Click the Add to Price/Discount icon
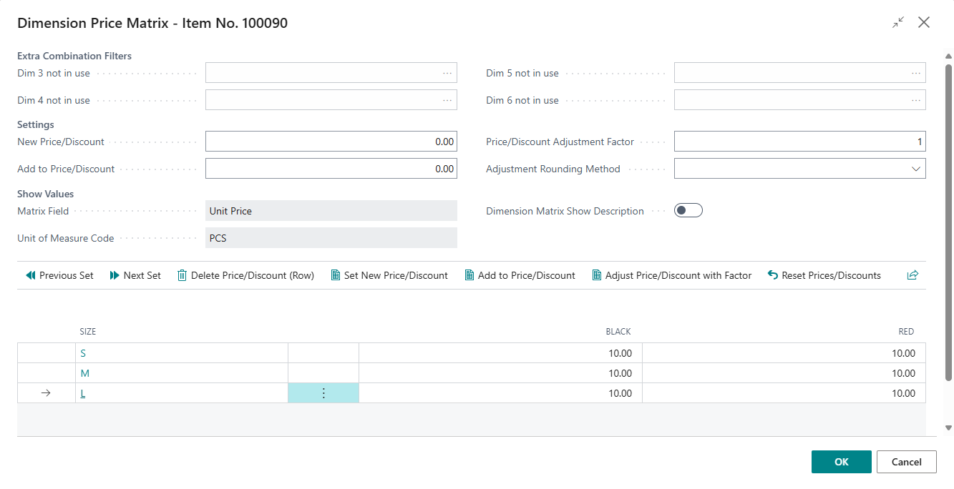The image size is (954, 489). pyautogui.click(x=469, y=275)
